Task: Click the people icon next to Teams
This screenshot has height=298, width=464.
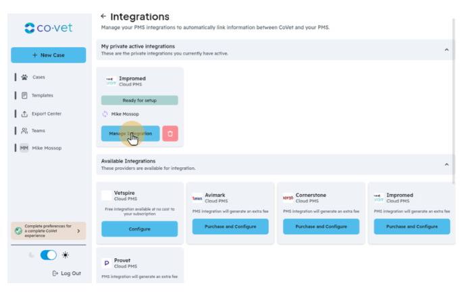Action: coord(24,131)
